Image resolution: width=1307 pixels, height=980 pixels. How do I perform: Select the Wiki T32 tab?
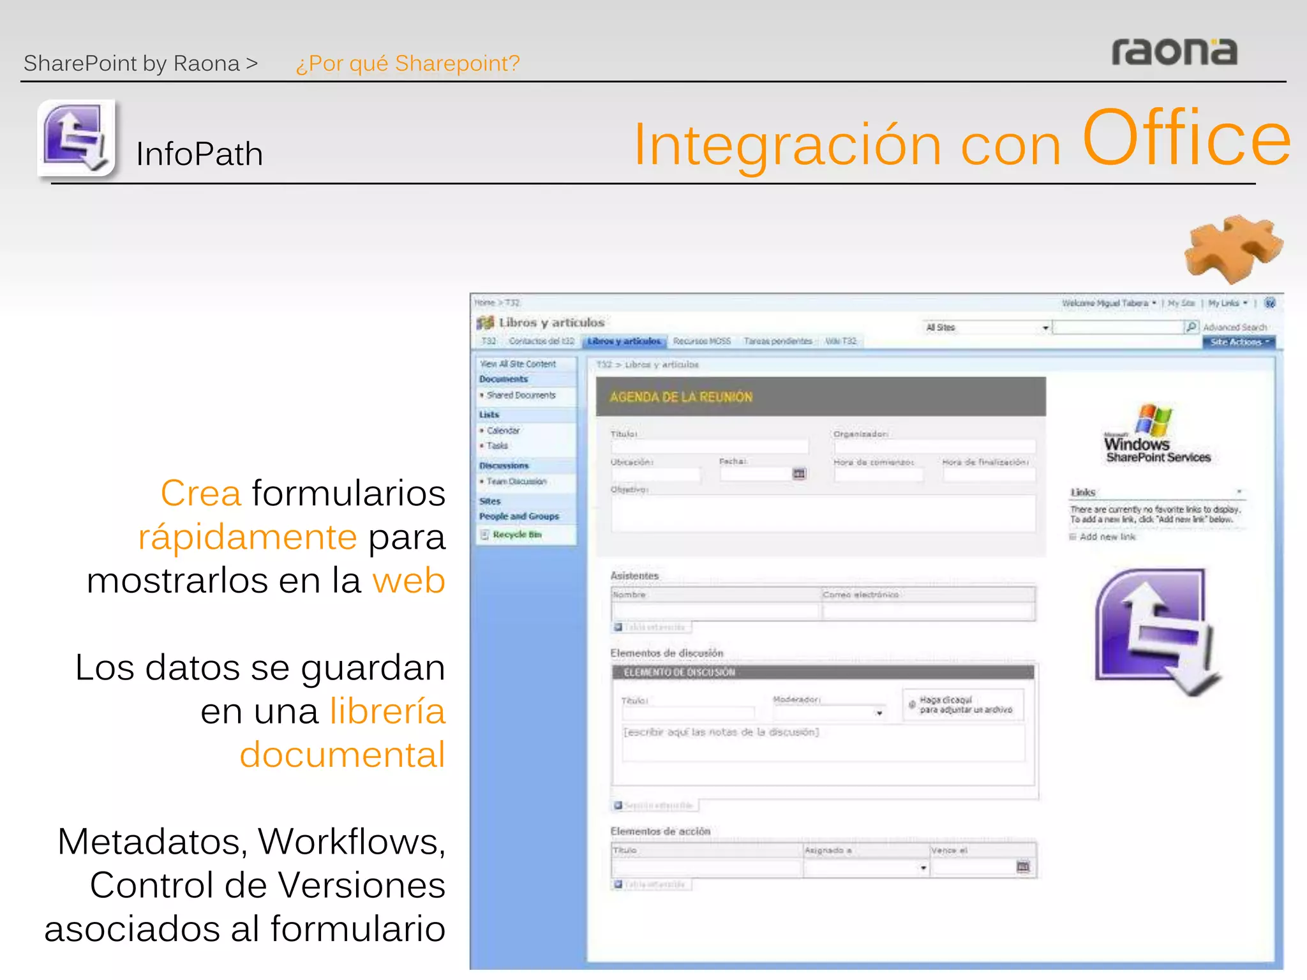[x=841, y=341]
